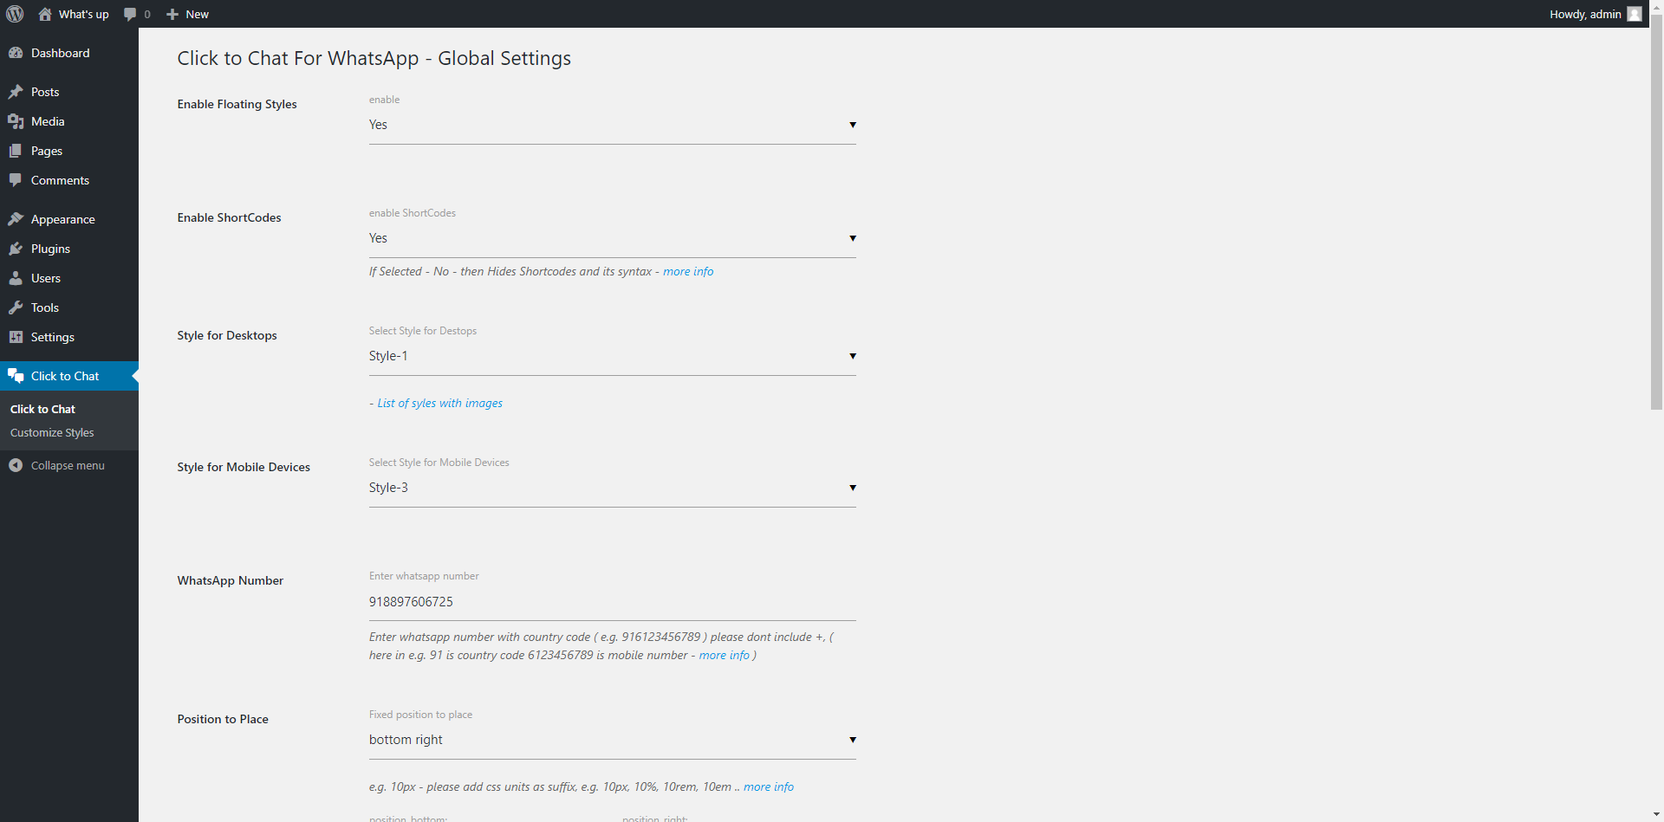Click the home icon beside What's up
Screen dimensions: 1664x822
click(45, 14)
